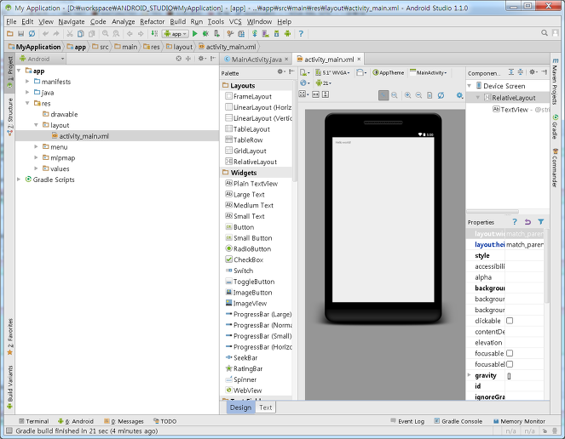Image resolution: width=565 pixels, height=439 pixels.
Task: Undo the last action in toolbar
Action: pos(45,33)
